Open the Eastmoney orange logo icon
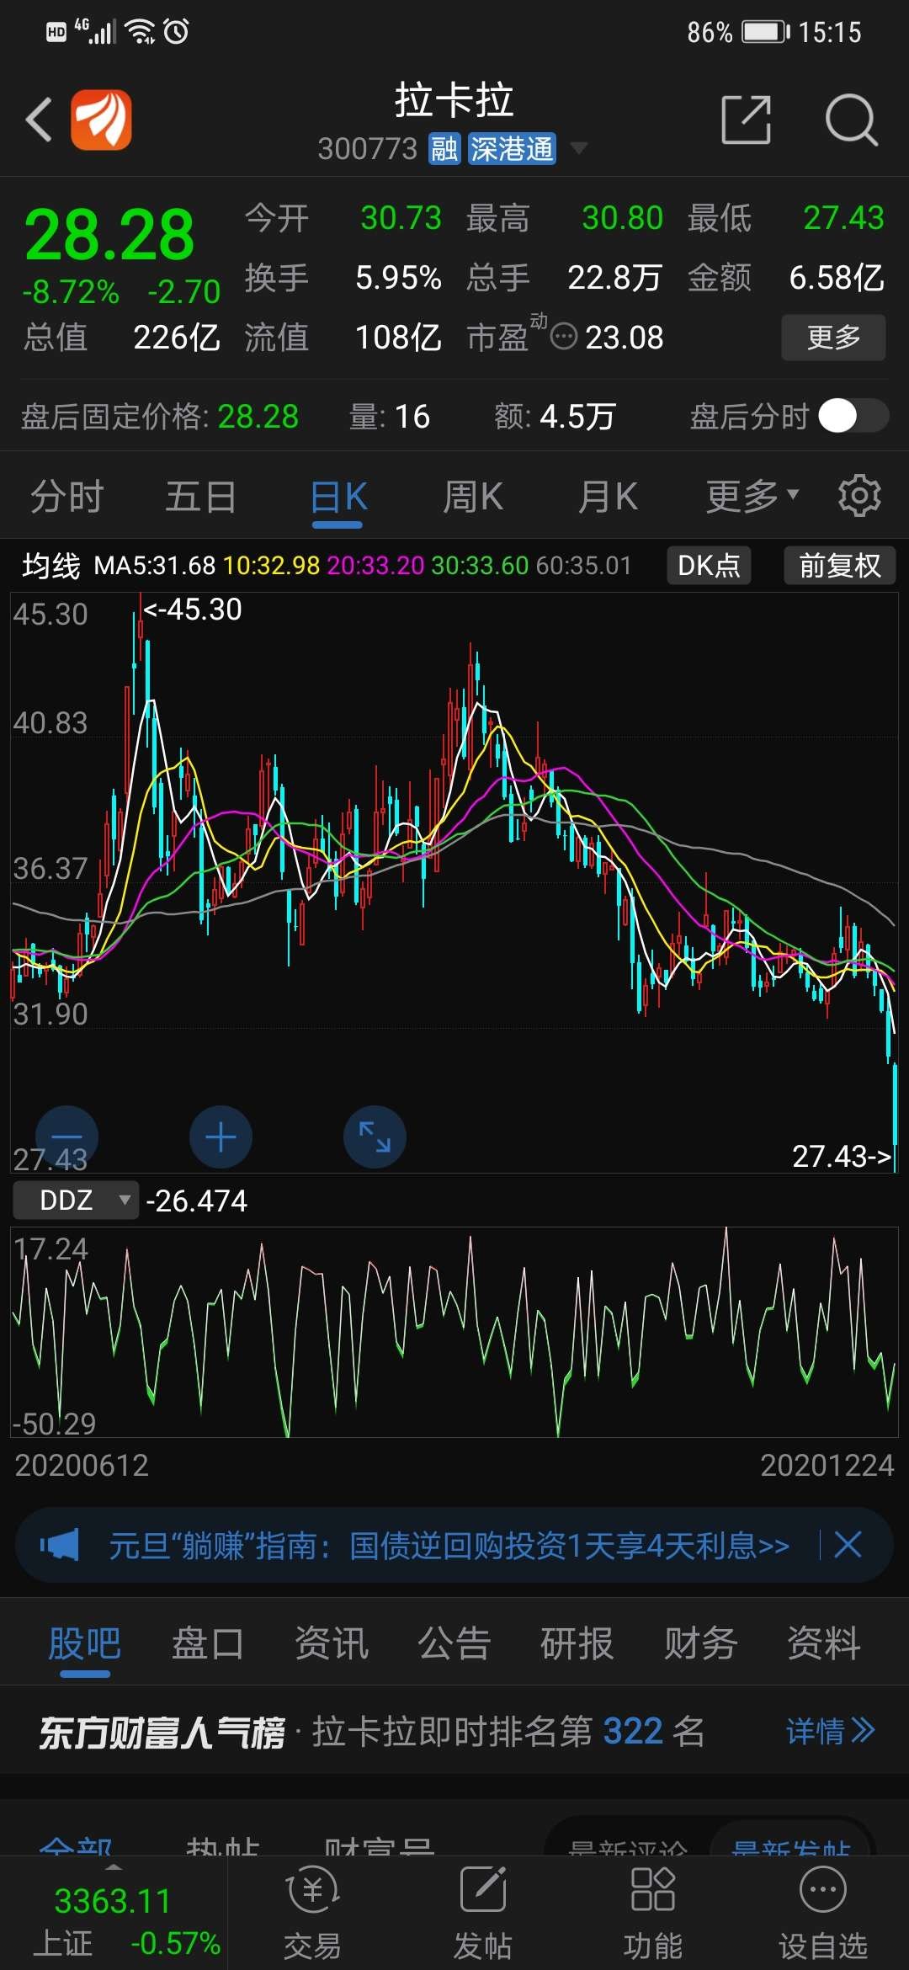This screenshot has width=909, height=1970. [101, 120]
